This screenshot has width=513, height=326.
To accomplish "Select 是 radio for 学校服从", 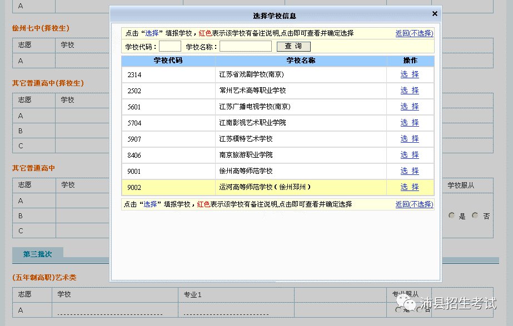I will (x=452, y=216).
